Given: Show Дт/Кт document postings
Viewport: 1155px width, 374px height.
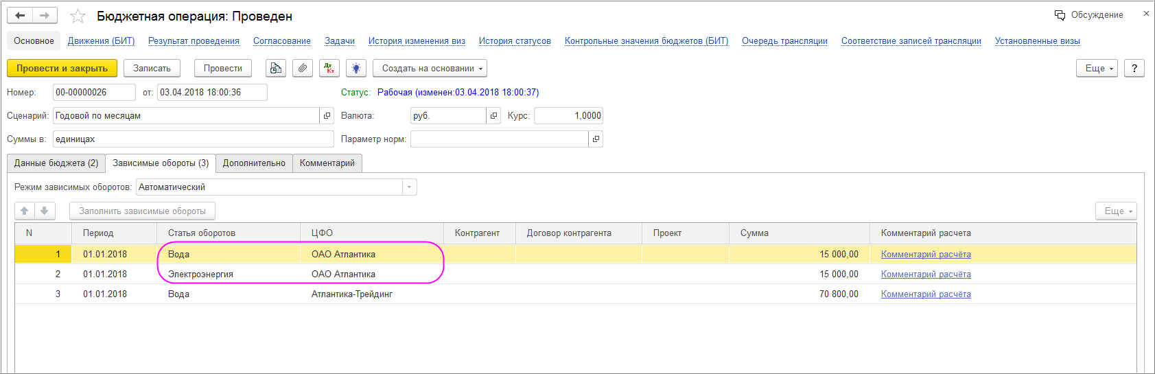Looking at the screenshot, I should coord(329,69).
